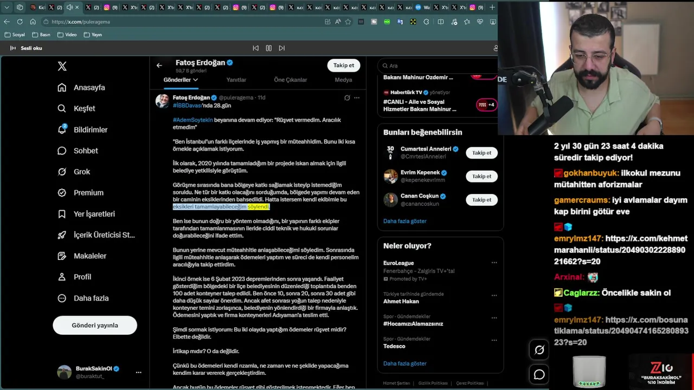694x390 pixels.
Task: Open the browser extensions puzzle icon
Action: point(426,22)
